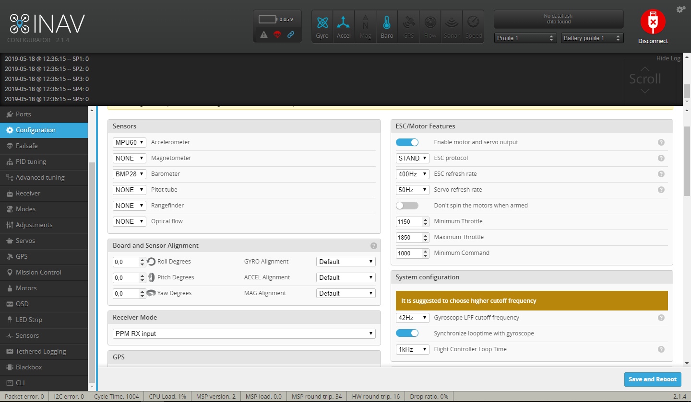
Task: Click the link icon below battery voltage
Action: coord(291,34)
